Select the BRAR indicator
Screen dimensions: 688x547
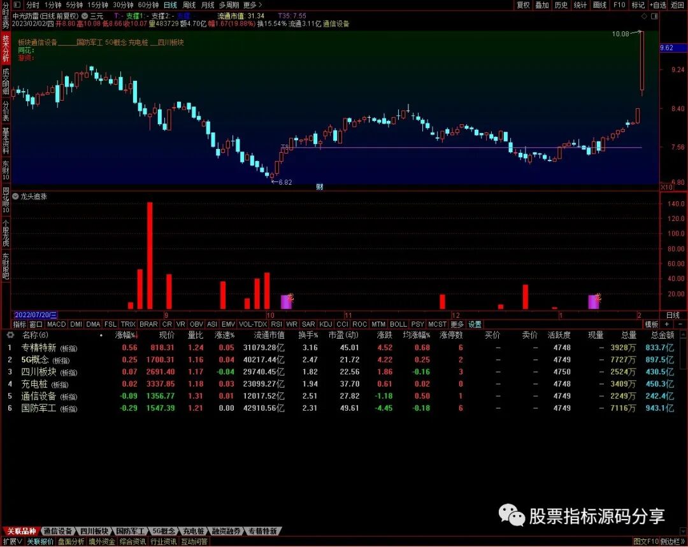tap(148, 324)
